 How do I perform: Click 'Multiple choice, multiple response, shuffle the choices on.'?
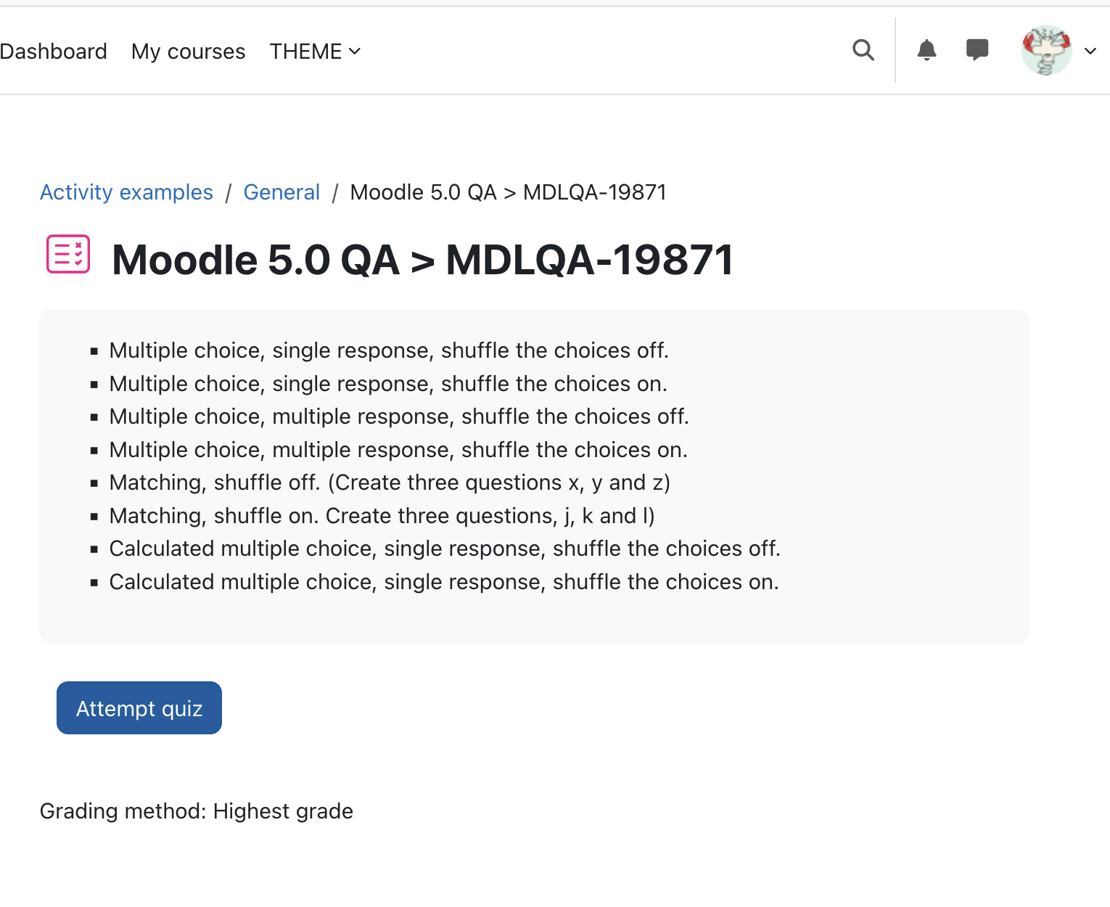pyautogui.click(x=398, y=450)
